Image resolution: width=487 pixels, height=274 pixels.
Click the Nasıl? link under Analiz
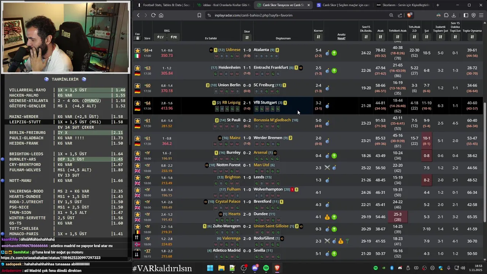coord(342,38)
